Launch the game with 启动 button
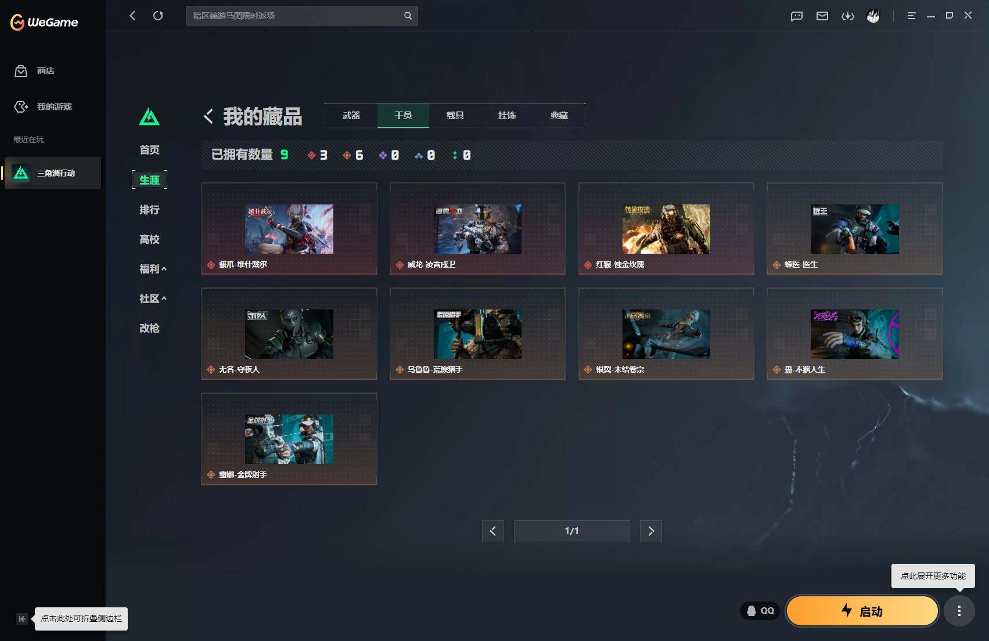 pyautogui.click(x=862, y=611)
